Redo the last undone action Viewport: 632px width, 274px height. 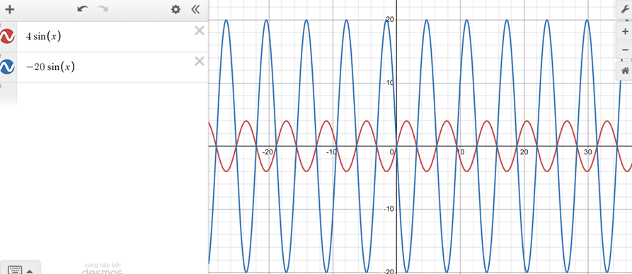103,9
